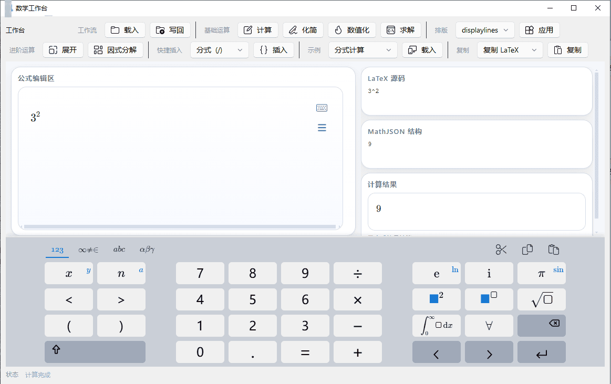
Task: Tap the left parenthesis key
Action: [69, 326]
